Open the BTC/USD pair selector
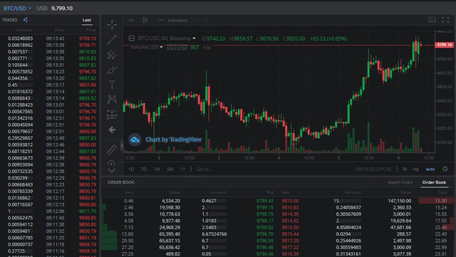 click(17, 8)
